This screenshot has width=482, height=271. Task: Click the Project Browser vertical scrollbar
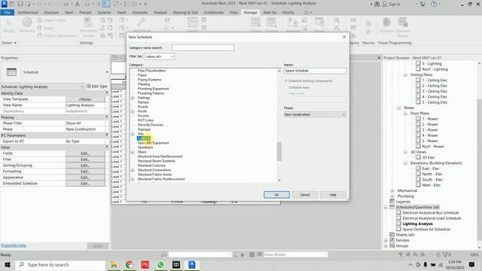pyautogui.click(x=479, y=169)
